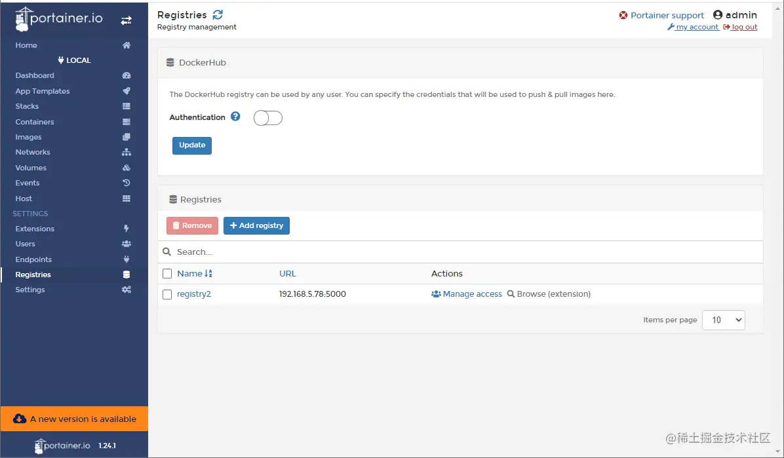Screen dimensions: 784x458
Task: Sort registries by the URL header
Action: (288, 273)
